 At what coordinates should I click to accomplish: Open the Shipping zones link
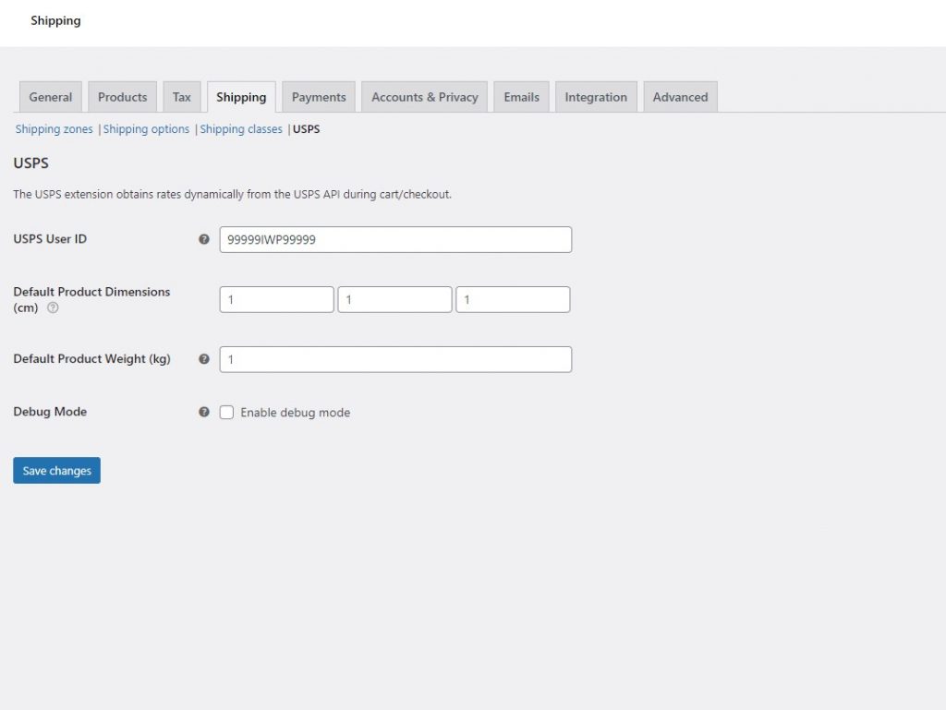tap(55, 129)
